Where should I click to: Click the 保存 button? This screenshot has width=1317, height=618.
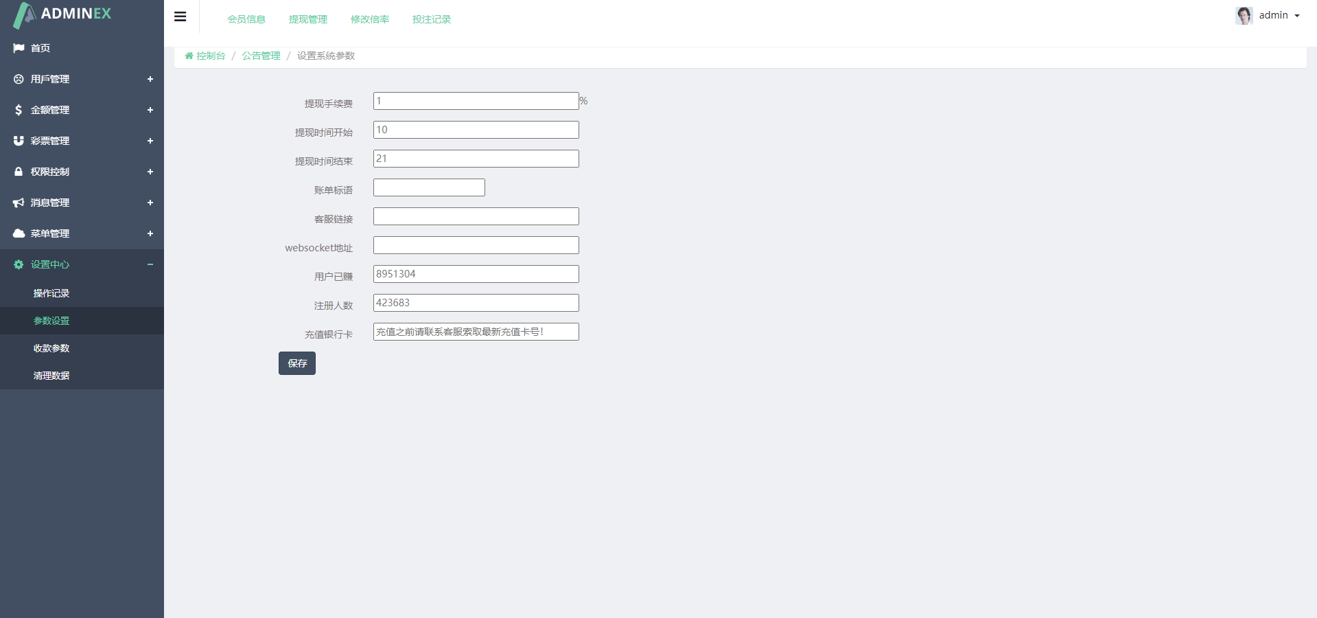[297, 363]
